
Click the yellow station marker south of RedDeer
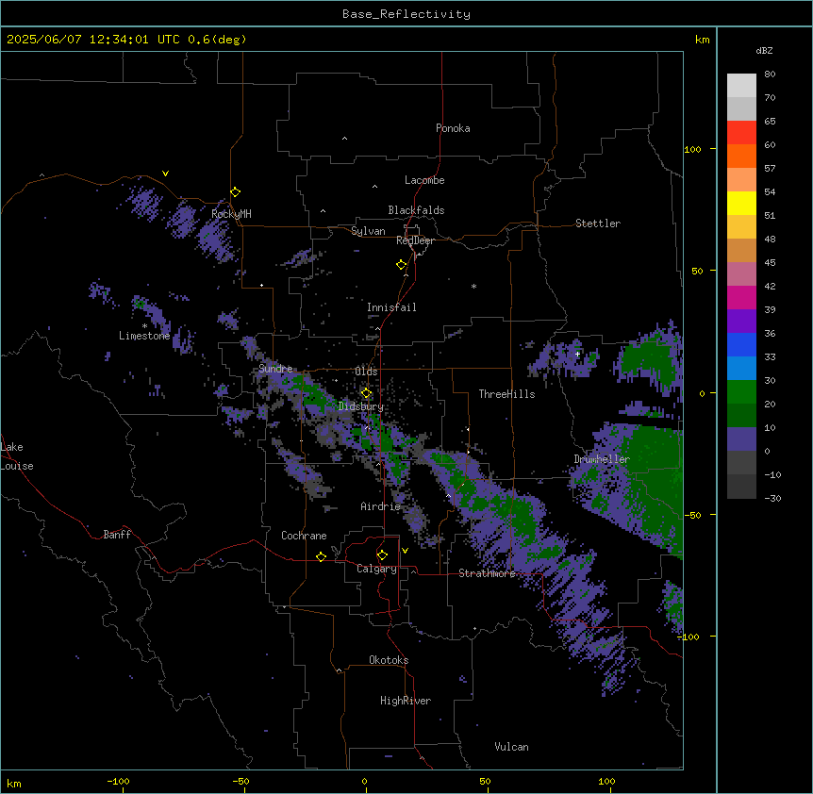[x=401, y=264]
